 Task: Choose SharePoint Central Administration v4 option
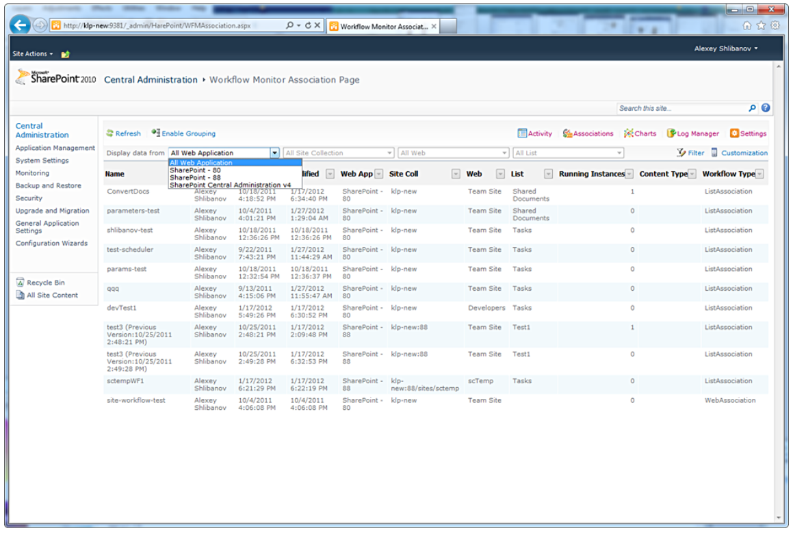click(230, 185)
